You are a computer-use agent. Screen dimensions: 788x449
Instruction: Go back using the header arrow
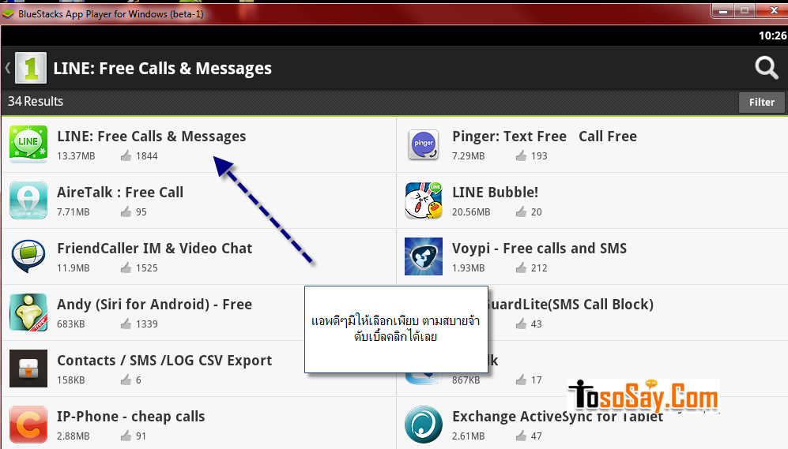(8, 68)
